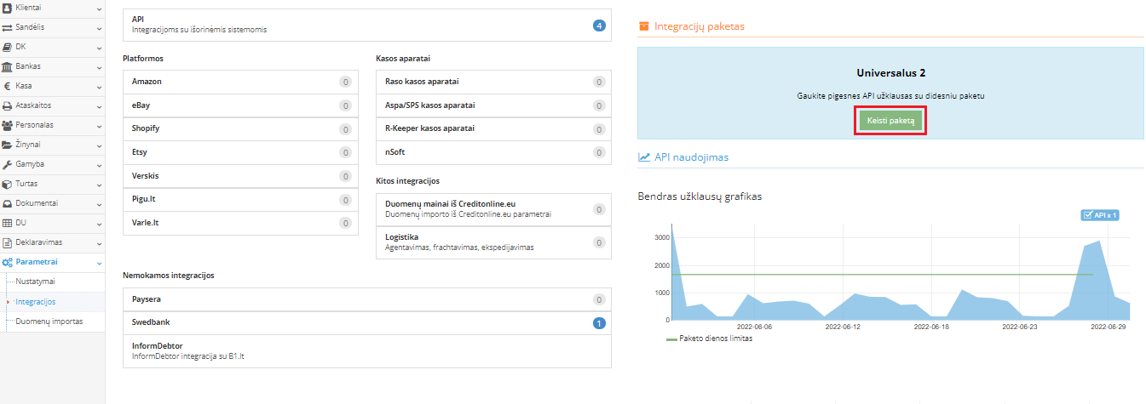Click the cube icon for Turtas

coord(8,184)
